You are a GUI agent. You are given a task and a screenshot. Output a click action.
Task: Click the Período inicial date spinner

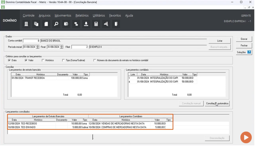(x=37, y=47)
